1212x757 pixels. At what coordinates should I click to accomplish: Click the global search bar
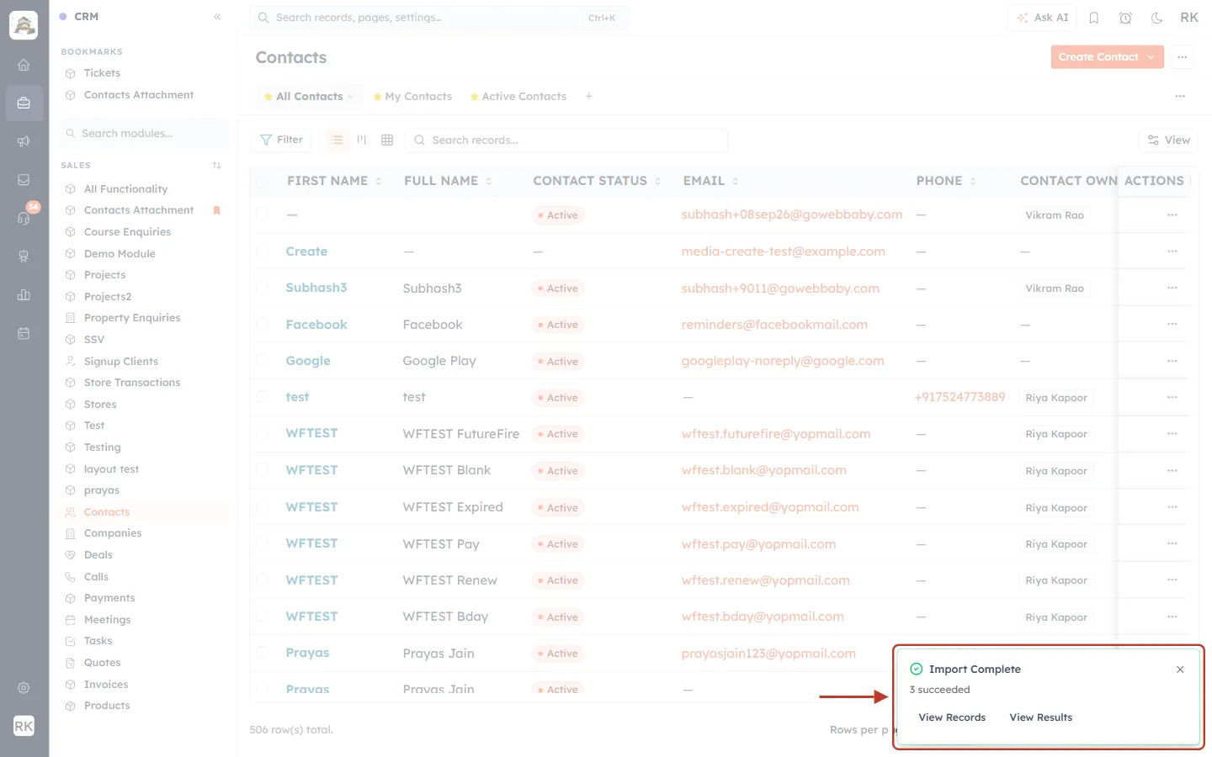(439, 18)
